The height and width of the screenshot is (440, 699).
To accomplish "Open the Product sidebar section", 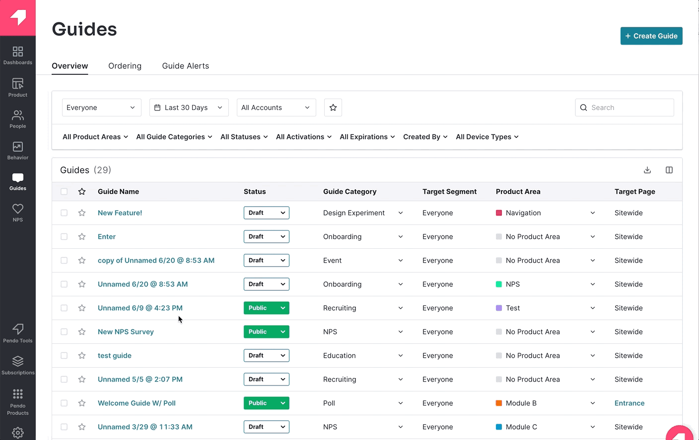I will pyautogui.click(x=18, y=88).
